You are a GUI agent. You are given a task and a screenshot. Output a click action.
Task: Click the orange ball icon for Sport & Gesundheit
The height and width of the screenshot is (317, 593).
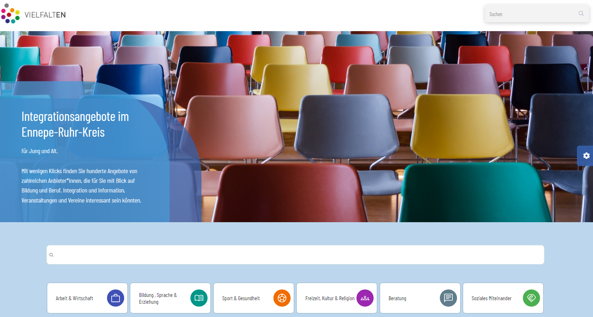(x=282, y=298)
